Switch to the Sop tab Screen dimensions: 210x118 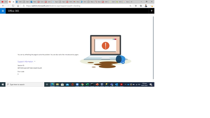coord(55,2)
